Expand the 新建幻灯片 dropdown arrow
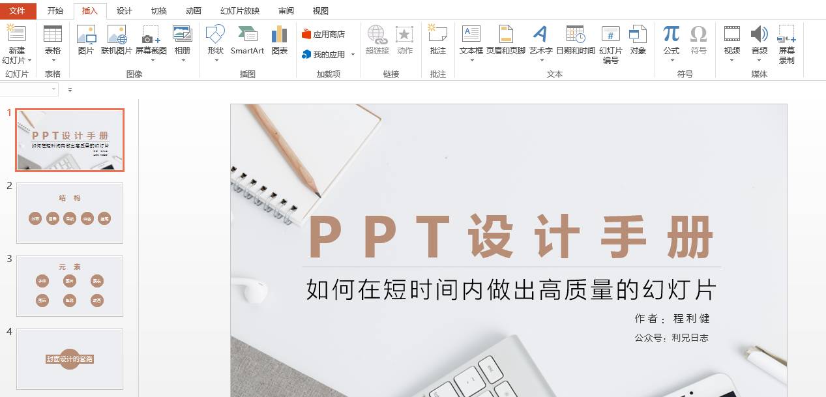 click(29, 61)
